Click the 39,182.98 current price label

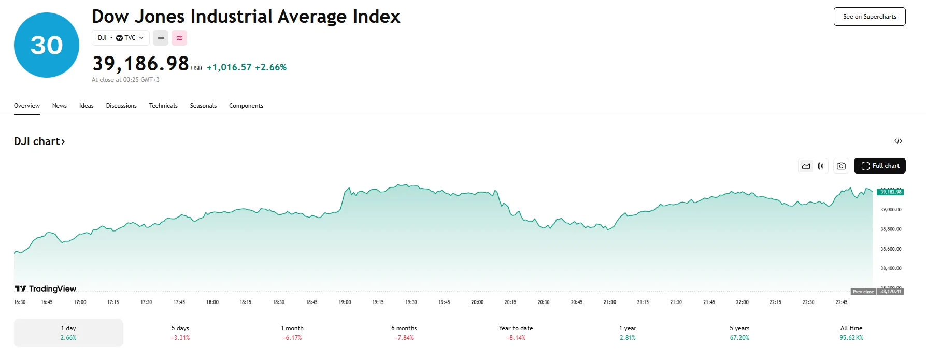tap(890, 192)
